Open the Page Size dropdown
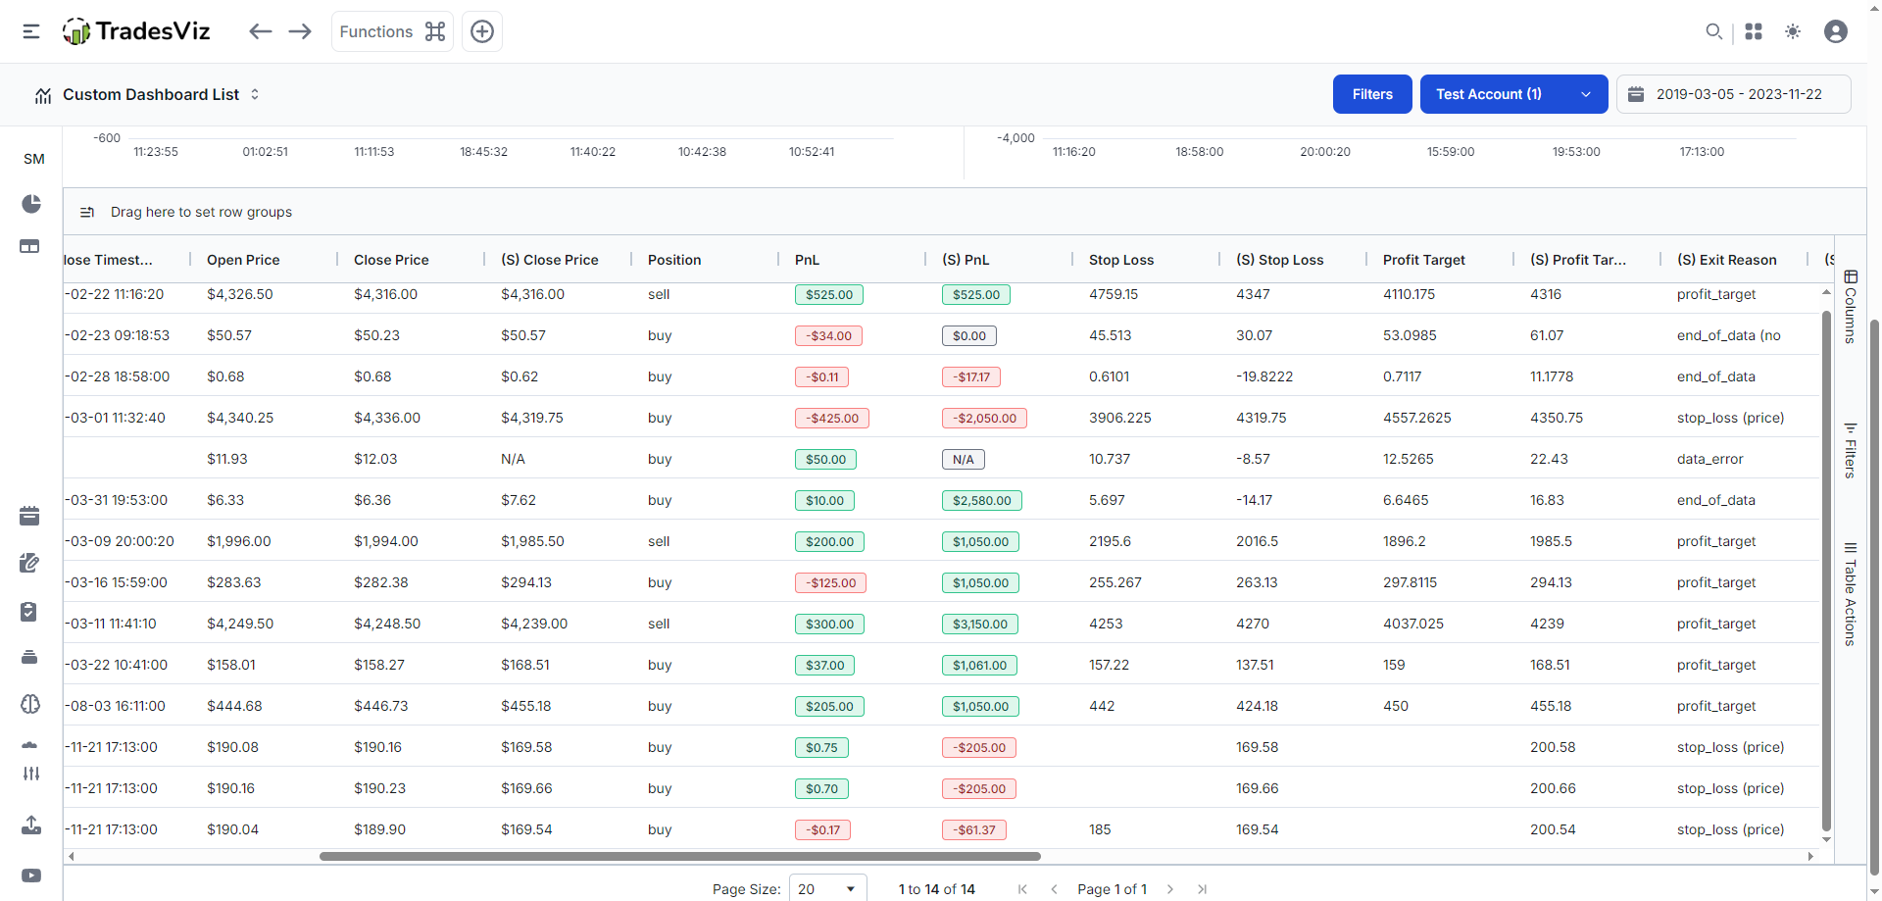The image size is (1882, 901). coord(827,888)
